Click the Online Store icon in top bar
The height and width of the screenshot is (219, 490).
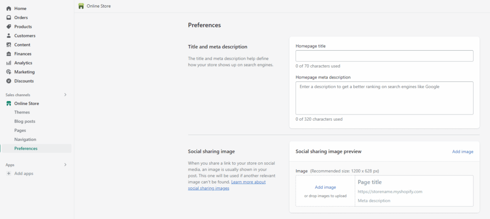(x=81, y=6)
